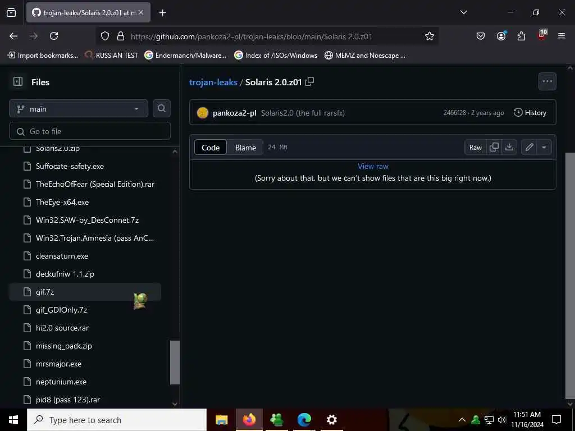Screen dimensions: 575x431
Task: Switch to the Code view
Action: click(211, 148)
